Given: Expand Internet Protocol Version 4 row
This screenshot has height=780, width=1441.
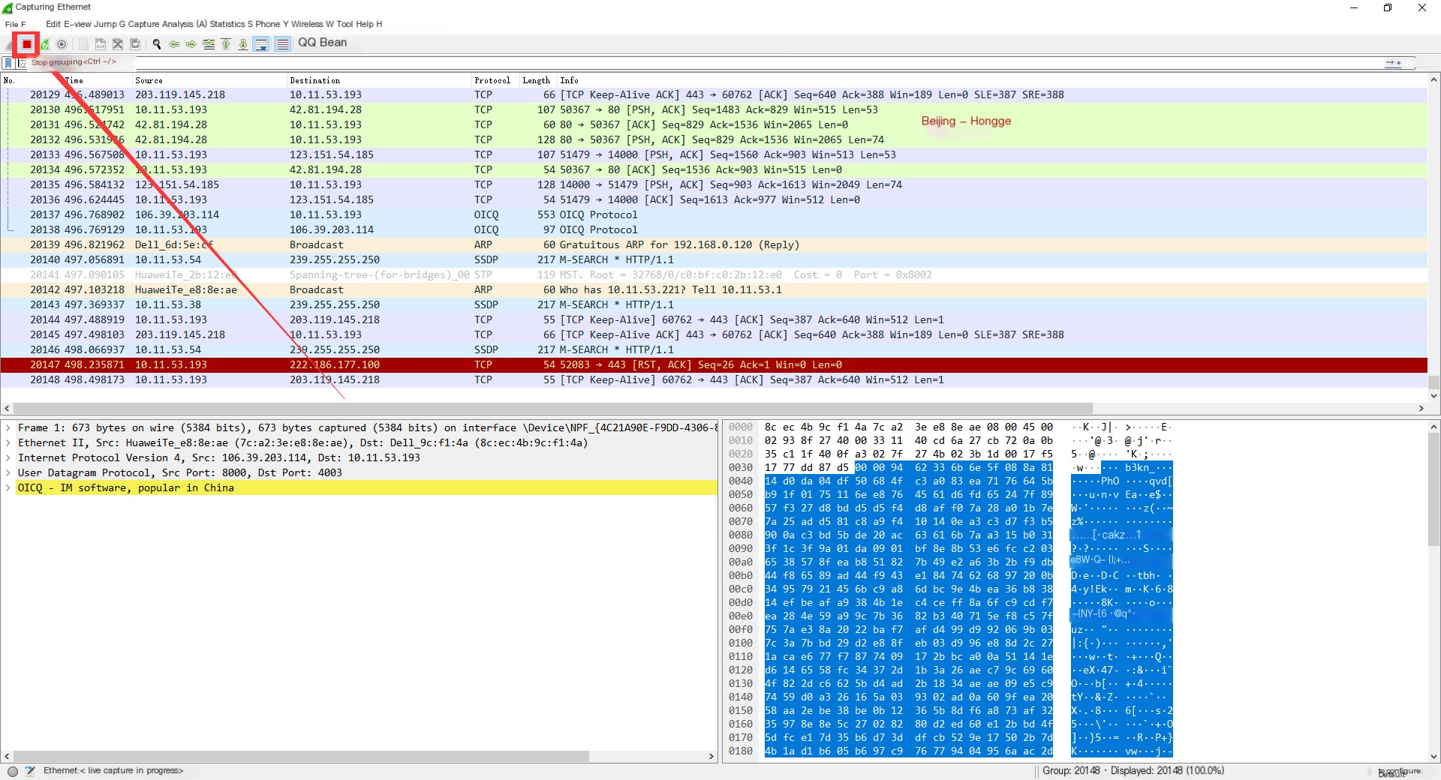Looking at the screenshot, I should click(x=8, y=458).
